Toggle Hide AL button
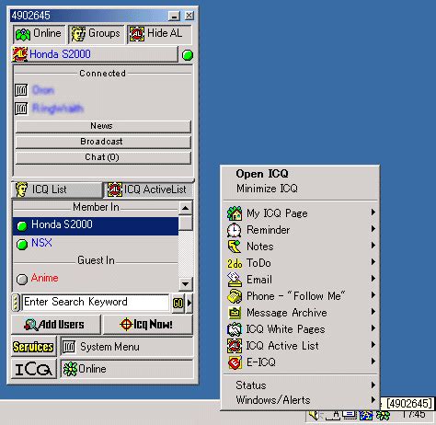Image resolution: width=436 pixels, height=425 pixels. [x=159, y=34]
